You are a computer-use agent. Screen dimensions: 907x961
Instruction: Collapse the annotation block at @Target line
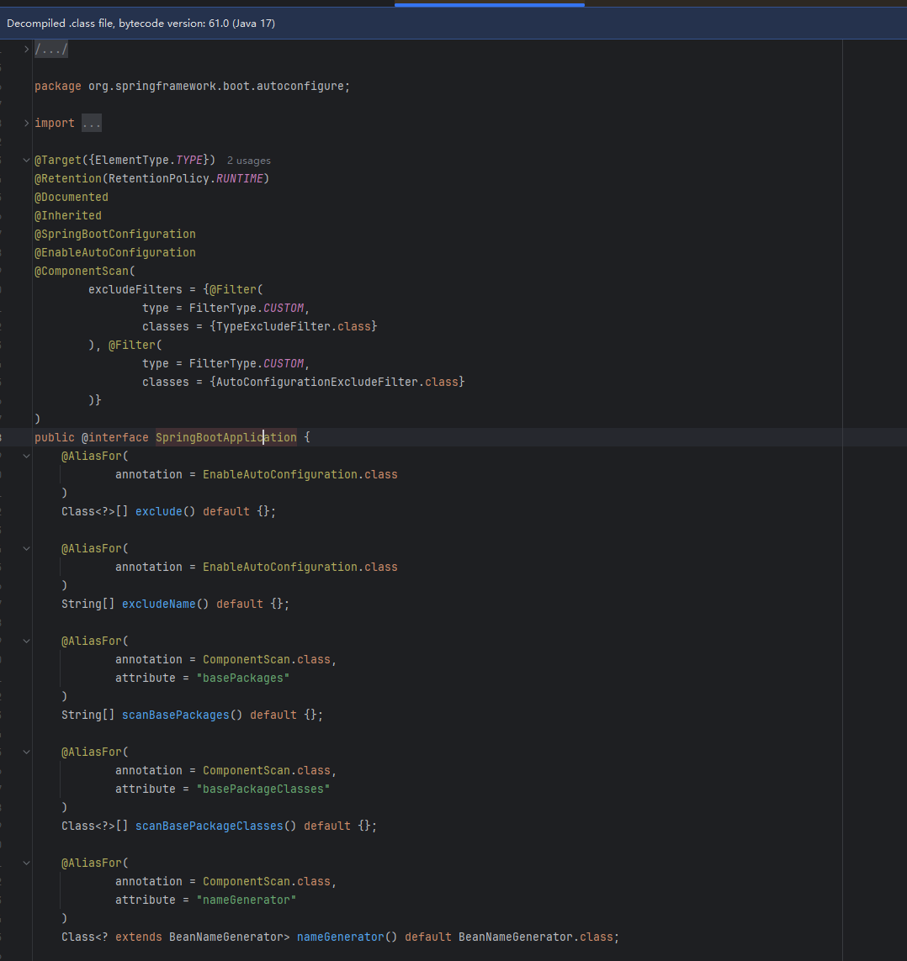click(26, 160)
